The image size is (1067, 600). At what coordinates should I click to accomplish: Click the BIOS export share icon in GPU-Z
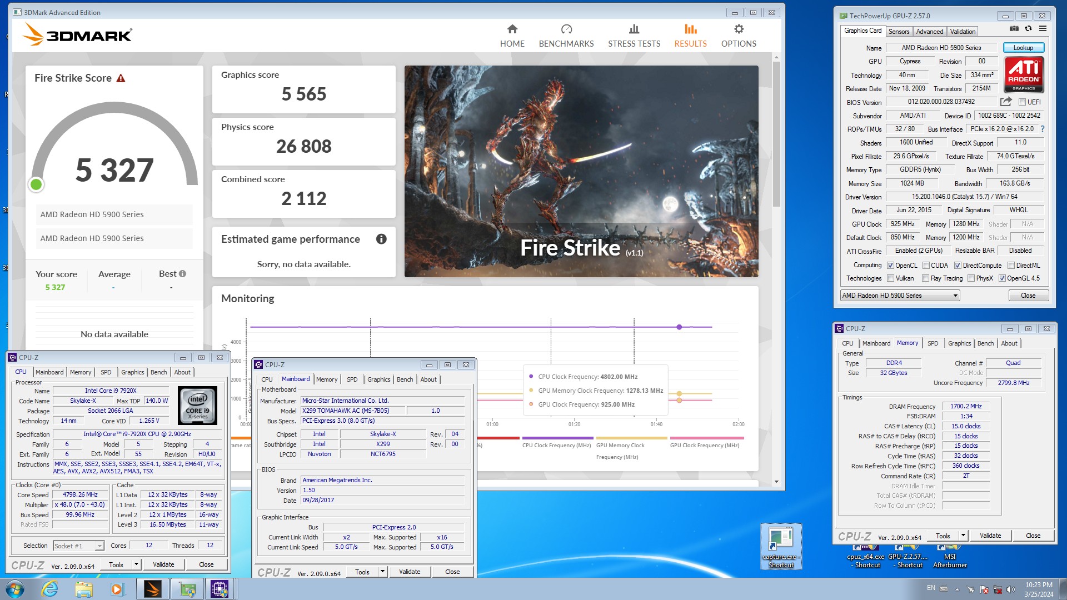pyautogui.click(x=1006, y=102)
